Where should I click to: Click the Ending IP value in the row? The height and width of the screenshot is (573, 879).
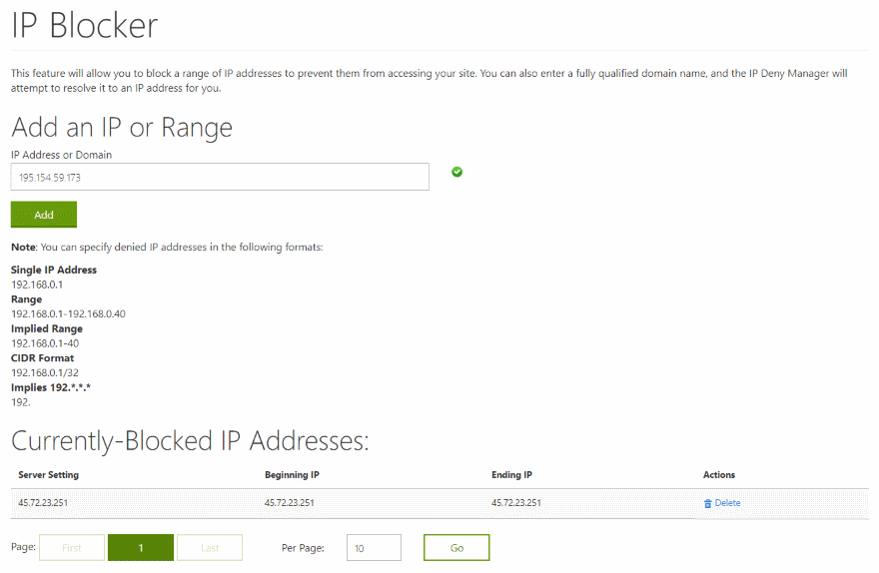516,503
